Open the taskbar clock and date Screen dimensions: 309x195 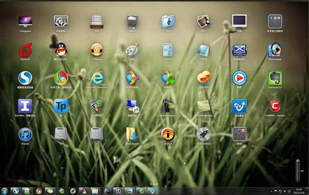(299, 191)
